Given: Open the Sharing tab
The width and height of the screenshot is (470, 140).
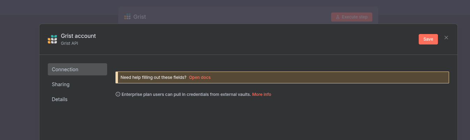Looking at the screenshot, I should tap(61, 84).
